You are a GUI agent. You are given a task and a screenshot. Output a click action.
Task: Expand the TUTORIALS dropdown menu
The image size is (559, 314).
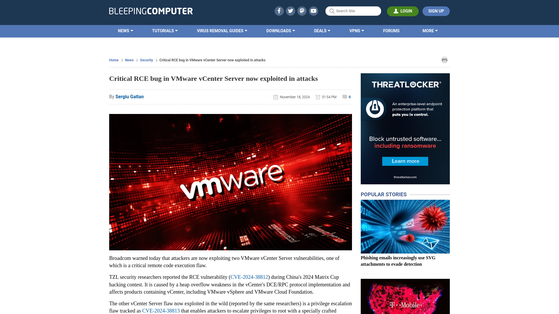click(x=165, y=31)
